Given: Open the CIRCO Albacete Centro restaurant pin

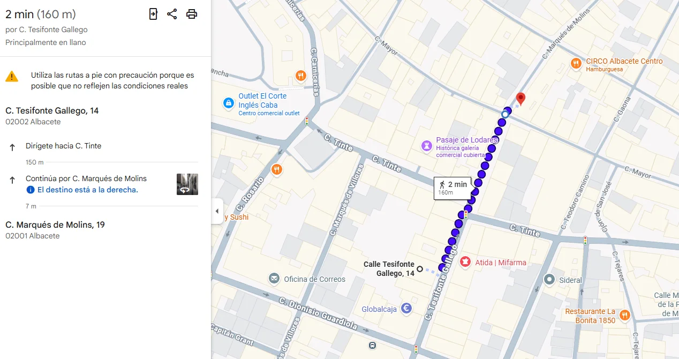Looking at the screenshot, I should 576,64.
